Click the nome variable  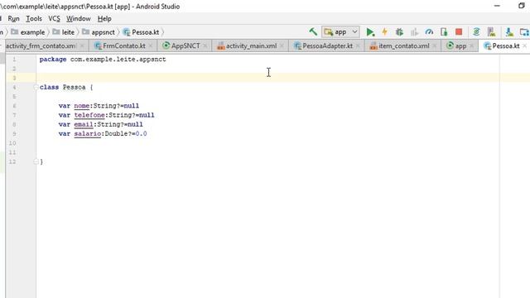pyautogui.click(x=82, y=106)
